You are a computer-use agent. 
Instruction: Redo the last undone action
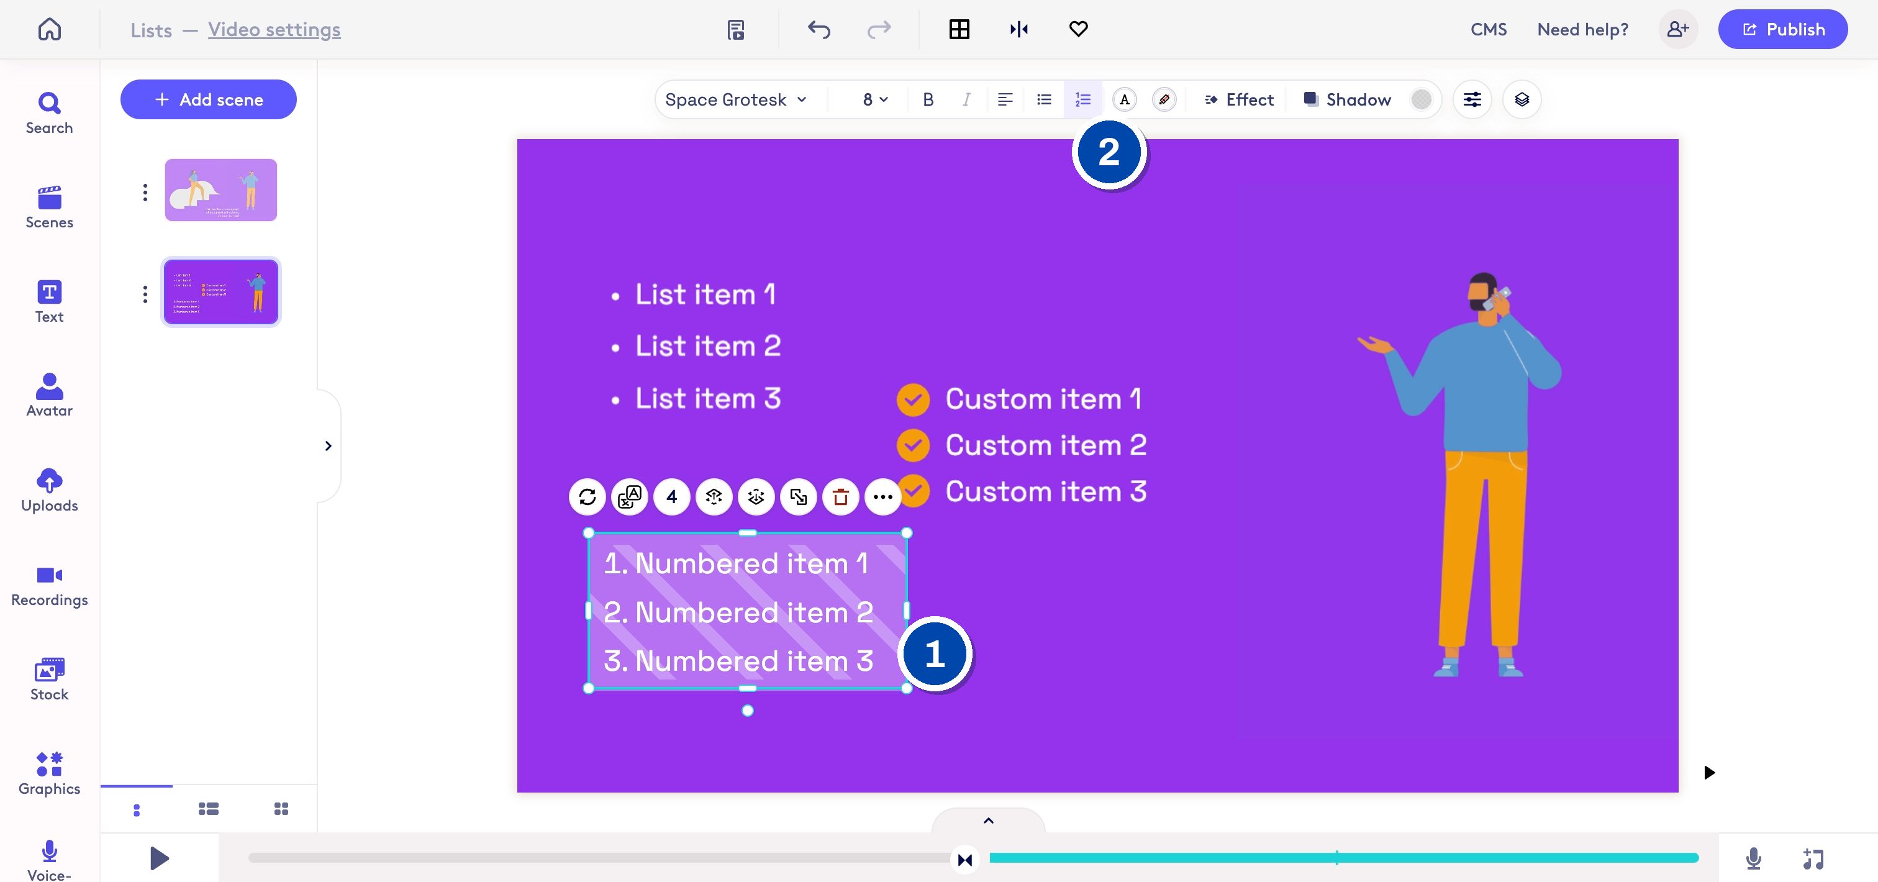[x=879, y=29]
